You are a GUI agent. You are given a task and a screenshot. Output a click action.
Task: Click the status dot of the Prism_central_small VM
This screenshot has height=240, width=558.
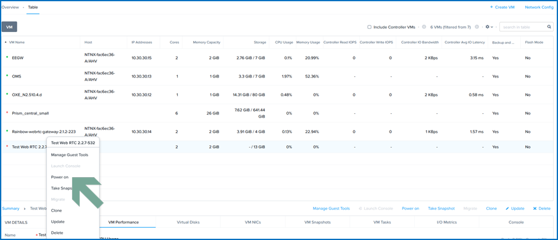(7, 113)
